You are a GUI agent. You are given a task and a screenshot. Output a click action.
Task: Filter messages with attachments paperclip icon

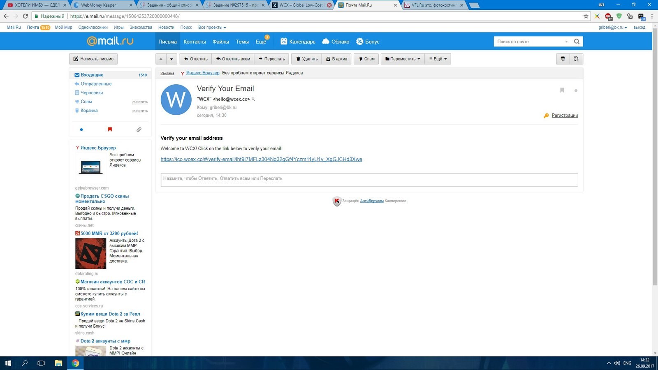[x=139, y=129]
